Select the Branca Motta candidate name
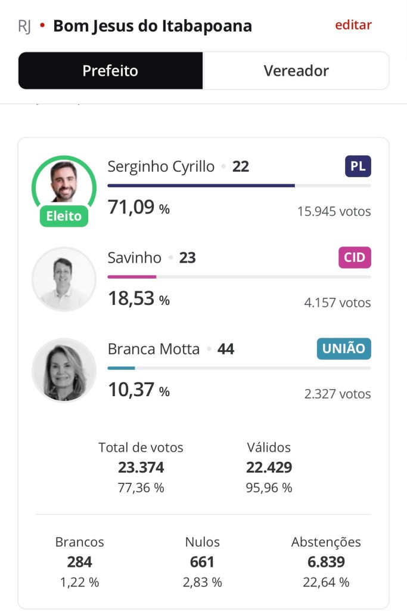Image resolution: width=407 pixels, height=611 pixels. (154, 349)
